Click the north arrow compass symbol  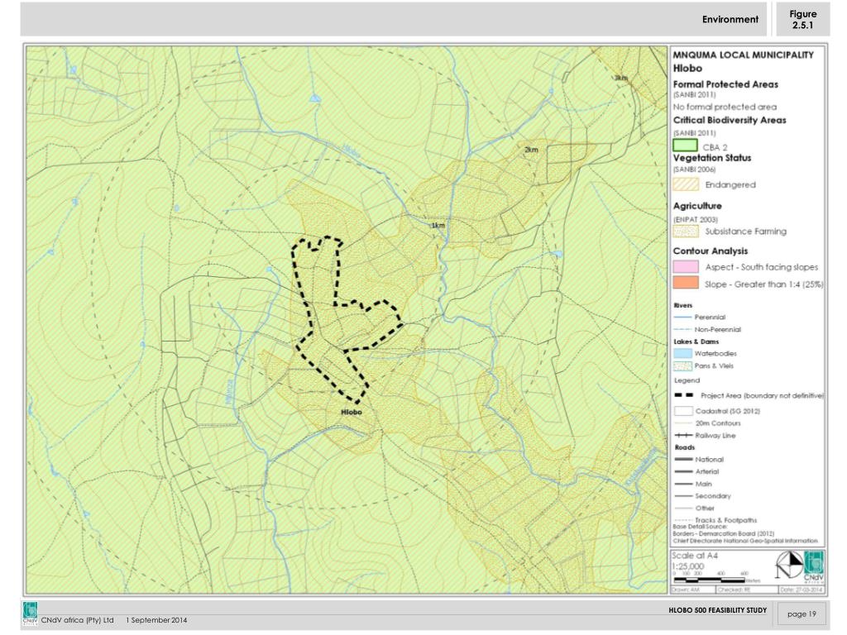[789, 566]
